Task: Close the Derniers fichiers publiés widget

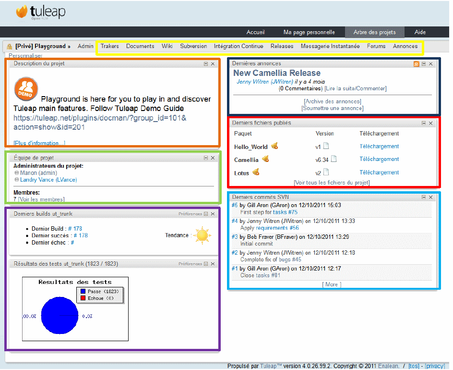Action: tap(431, 123)
